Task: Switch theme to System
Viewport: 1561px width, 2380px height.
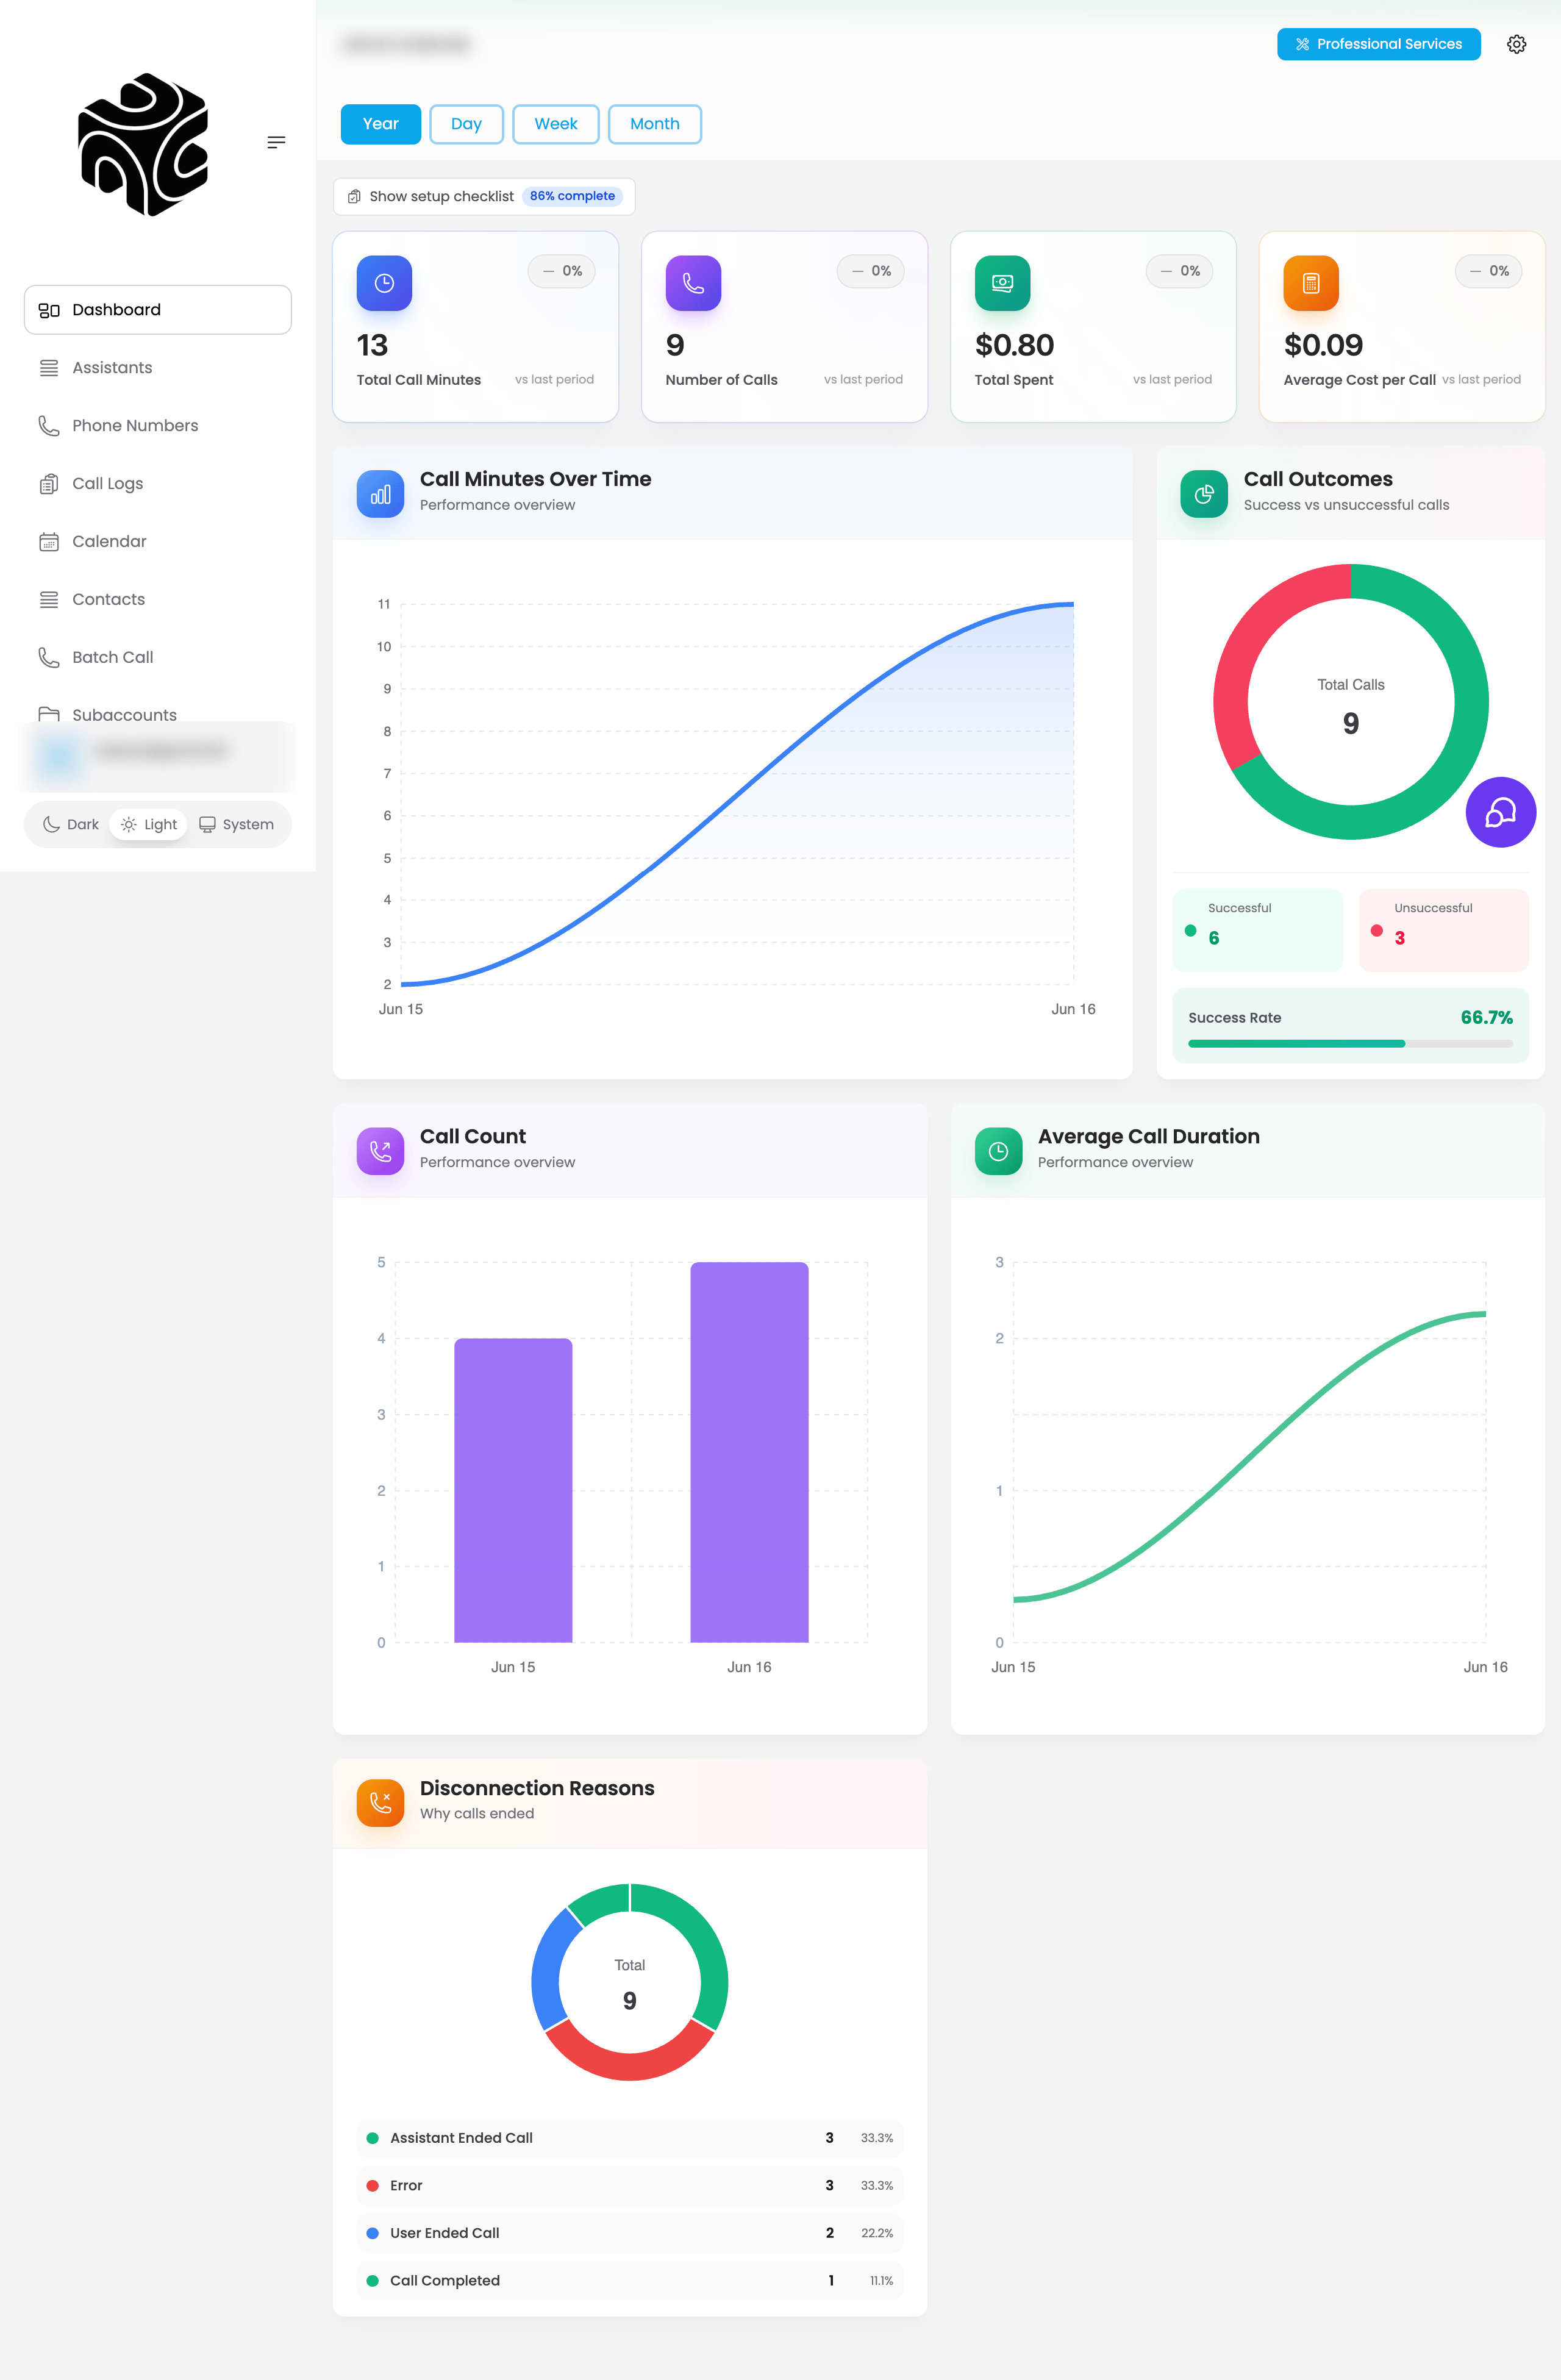Action: click(x=237, y=825)
